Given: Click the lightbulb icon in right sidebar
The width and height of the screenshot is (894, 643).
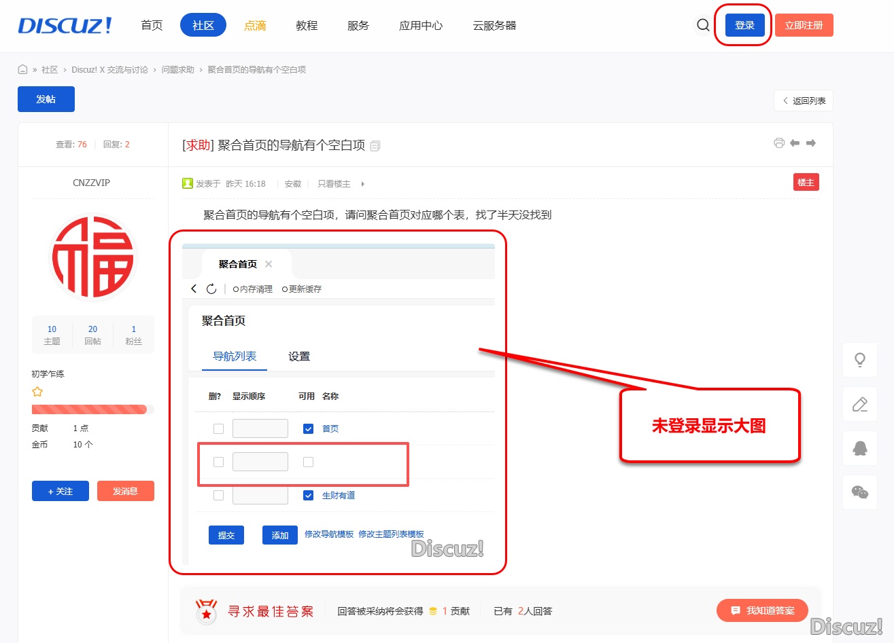Looking at the screenshot, I should coord(859,360).
